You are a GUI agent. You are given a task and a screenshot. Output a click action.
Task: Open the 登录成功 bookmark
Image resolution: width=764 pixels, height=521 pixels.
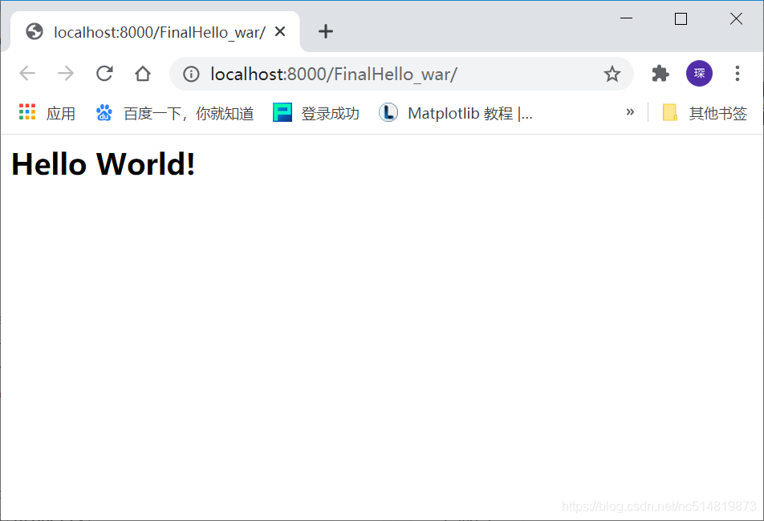316,113
